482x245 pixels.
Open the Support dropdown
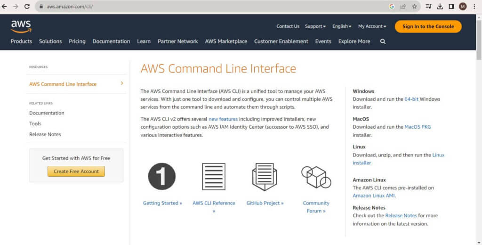click(x=315, y=26)
